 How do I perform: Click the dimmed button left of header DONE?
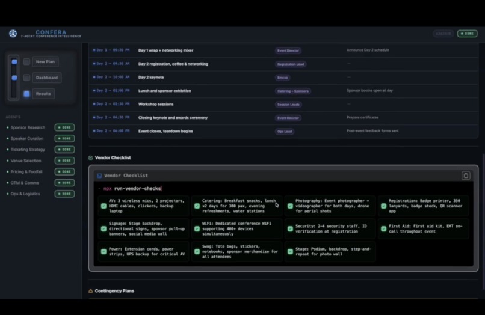pos(443,34)
